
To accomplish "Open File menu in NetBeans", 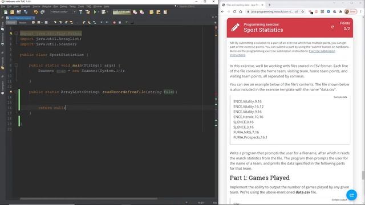I will point(3,6).
